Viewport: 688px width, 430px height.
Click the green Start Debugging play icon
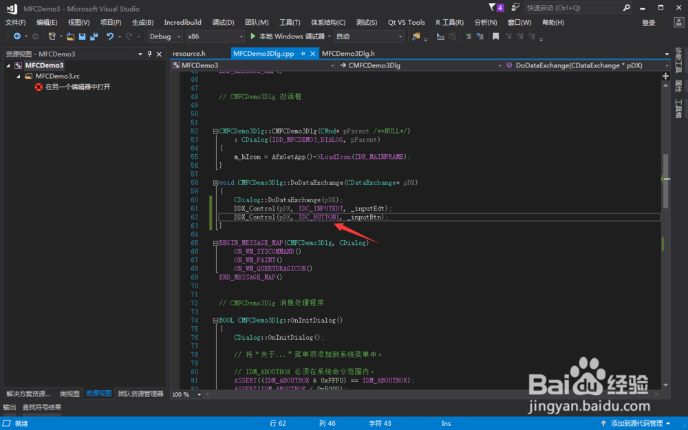click(252, 36)
